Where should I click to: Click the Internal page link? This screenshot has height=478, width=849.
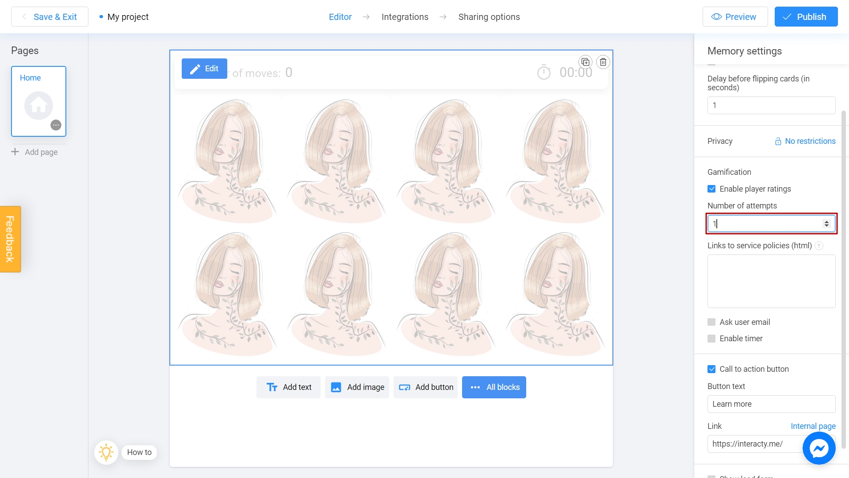tap(813, 426)
